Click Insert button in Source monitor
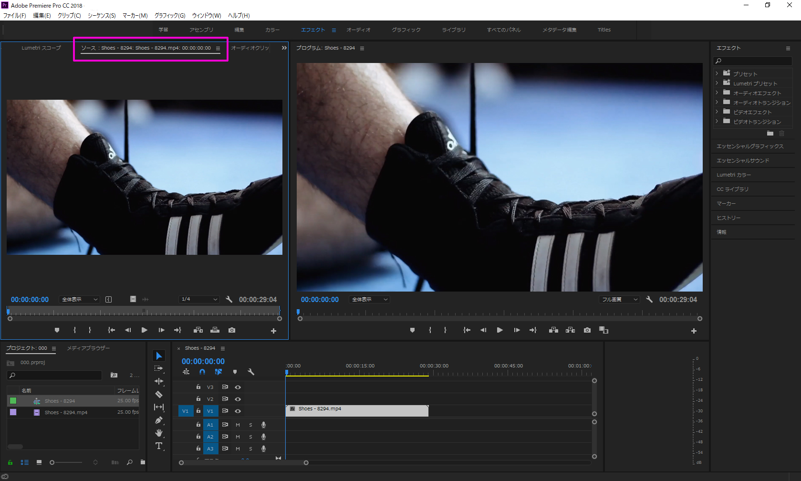The width and height of the screenshot is (801, 481). [198, 330]
